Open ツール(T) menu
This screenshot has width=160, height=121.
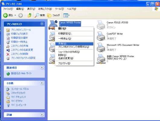(59, 9)
